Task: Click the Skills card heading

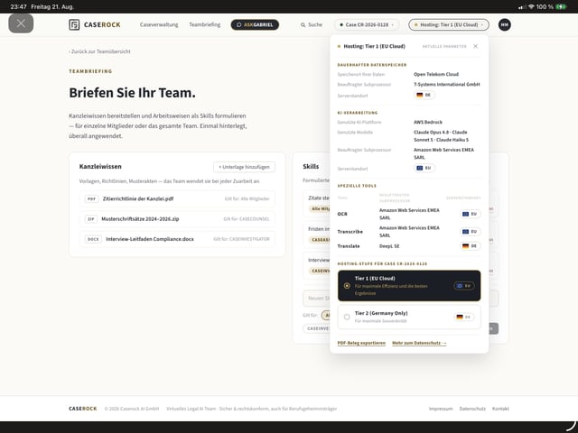Action: pos(311,166)
